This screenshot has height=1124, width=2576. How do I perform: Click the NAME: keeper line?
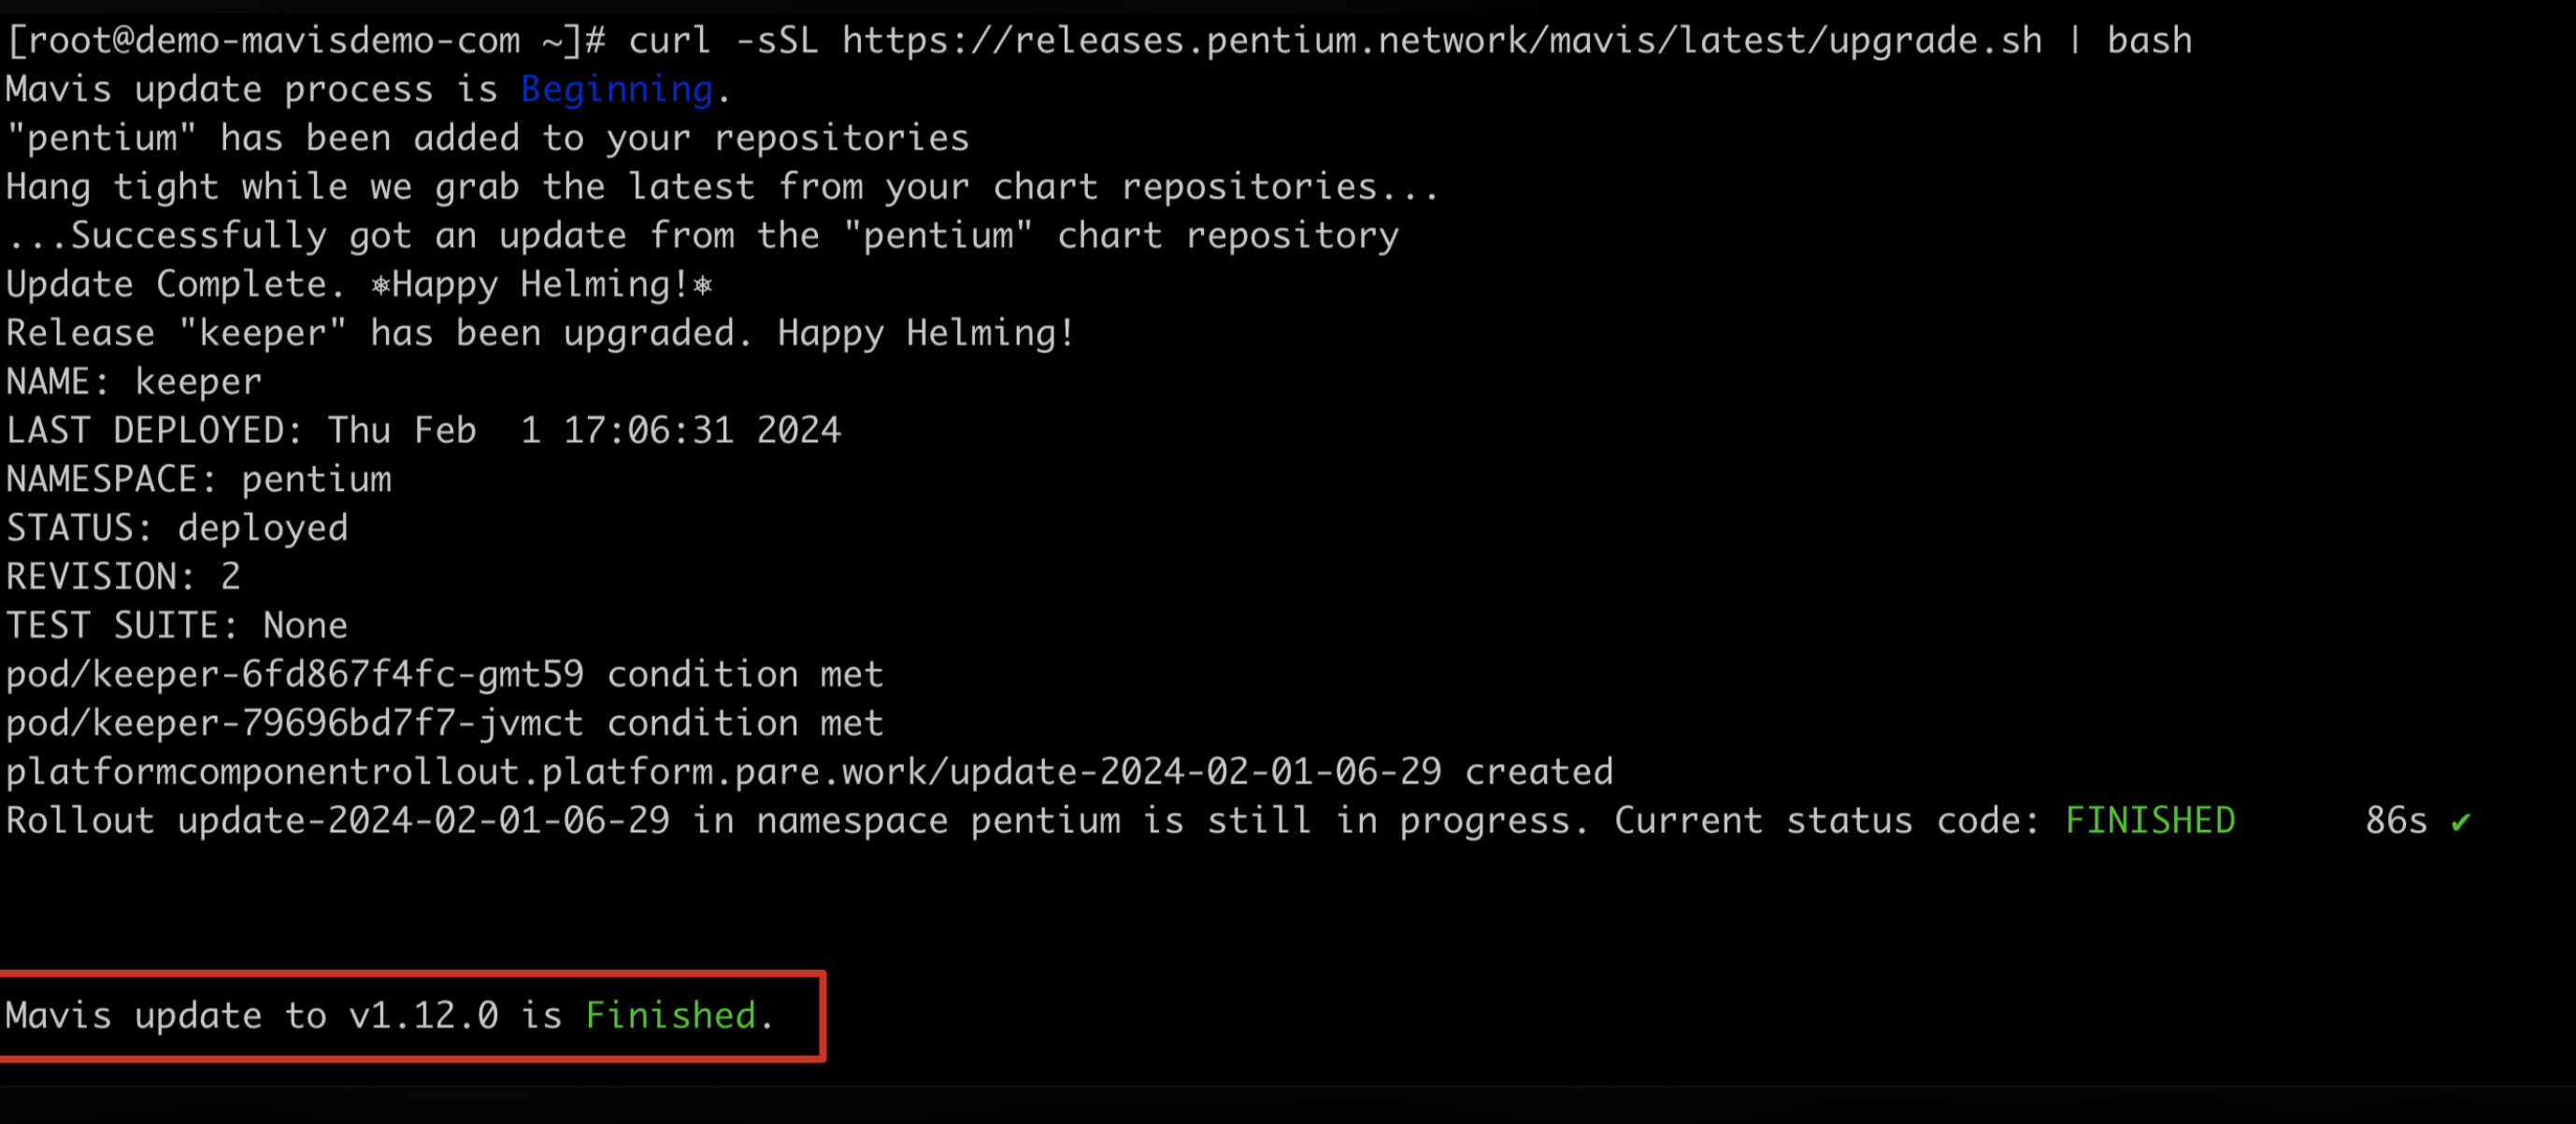coord(134,382)
